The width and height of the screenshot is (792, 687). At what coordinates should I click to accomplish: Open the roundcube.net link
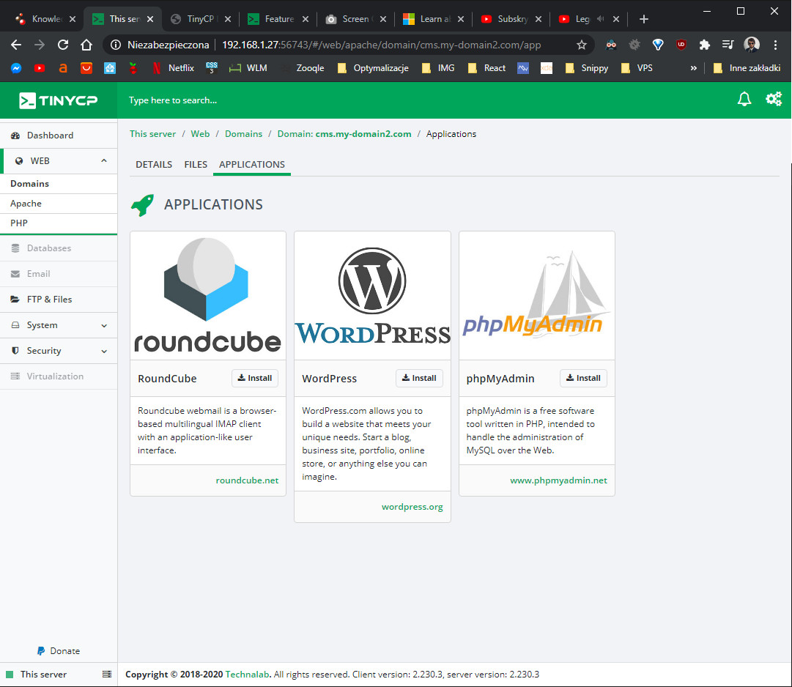[x=247, y=480]
